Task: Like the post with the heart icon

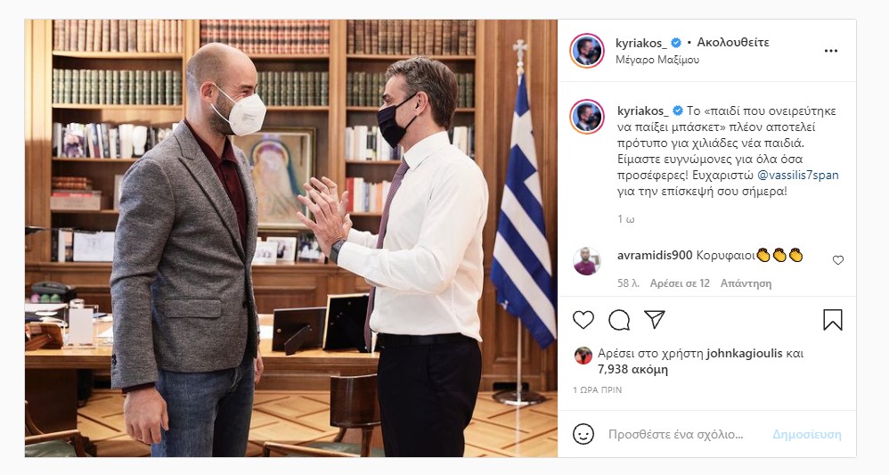Action: (583, 320)
